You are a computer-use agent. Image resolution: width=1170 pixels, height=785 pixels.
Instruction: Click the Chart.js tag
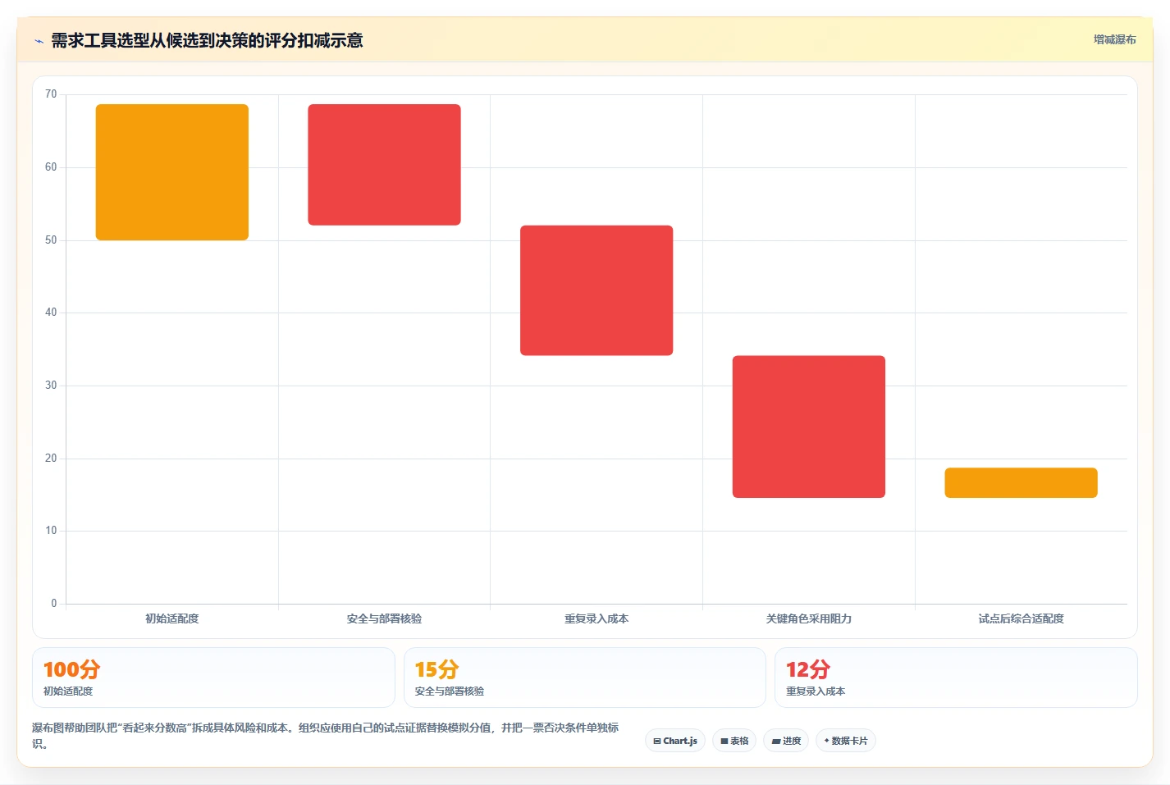[x=675, y=741]
